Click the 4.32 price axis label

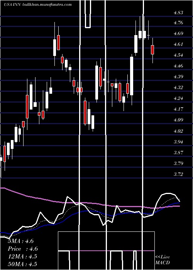(x=178, y=88)
